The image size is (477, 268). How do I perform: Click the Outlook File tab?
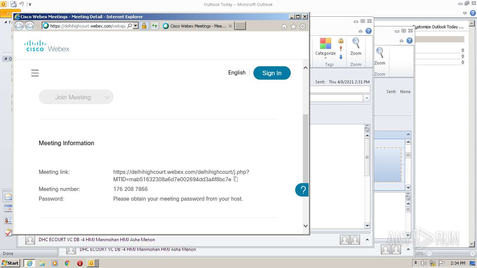[x=6, y=13]
